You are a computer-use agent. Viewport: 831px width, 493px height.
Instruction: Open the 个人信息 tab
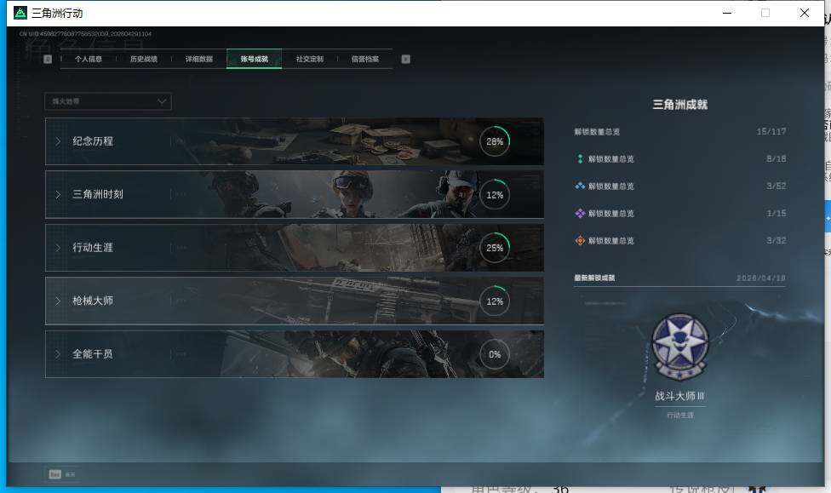[88, 59]
